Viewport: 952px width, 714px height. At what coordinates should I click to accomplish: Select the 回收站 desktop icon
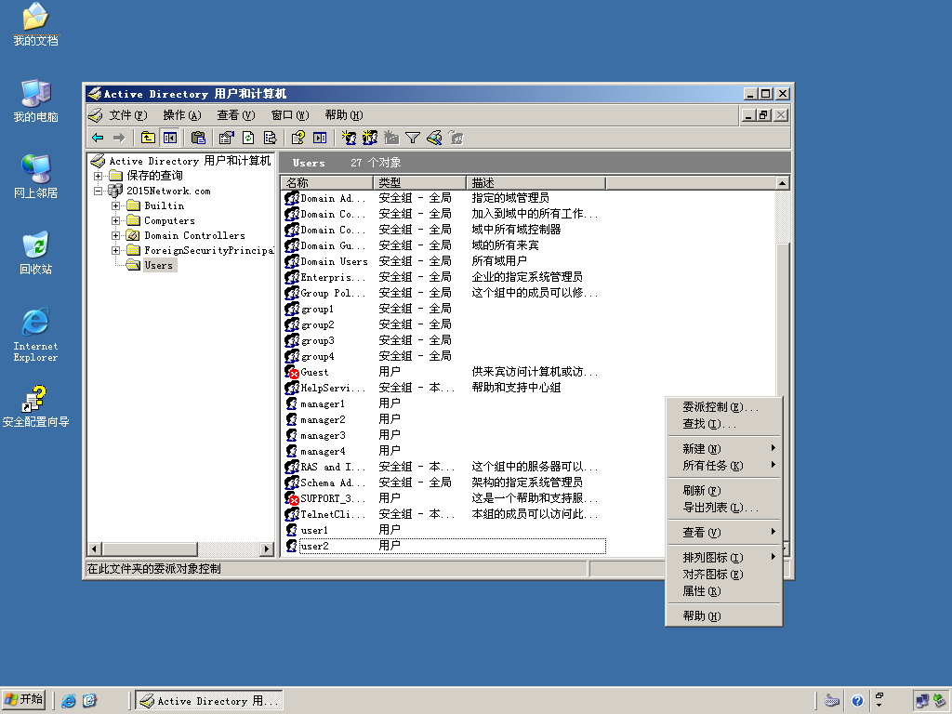(36, 253)
